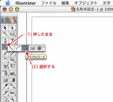Select the Rotate tool
113x102 pixels.
coord(5,60)
